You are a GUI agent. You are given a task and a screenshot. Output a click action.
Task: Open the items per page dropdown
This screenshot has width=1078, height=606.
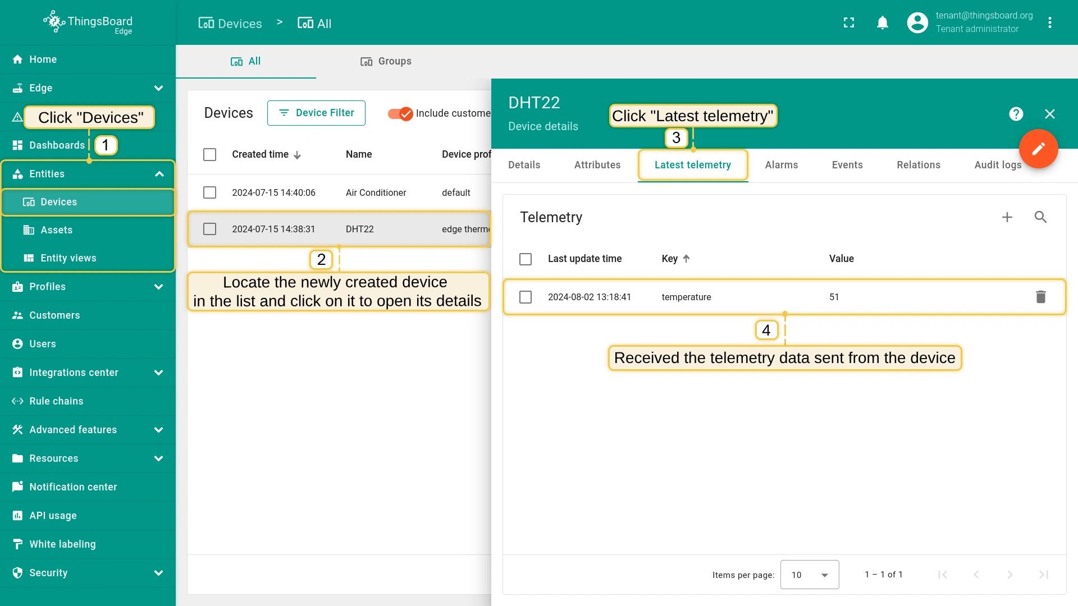[x=809, y=575]
